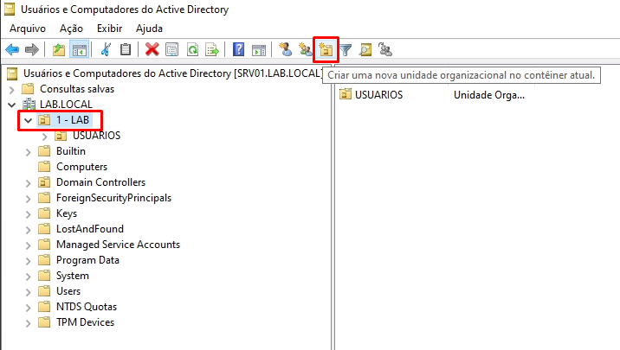Open the Ação menu
620x350 pixels.
(71, 29)
